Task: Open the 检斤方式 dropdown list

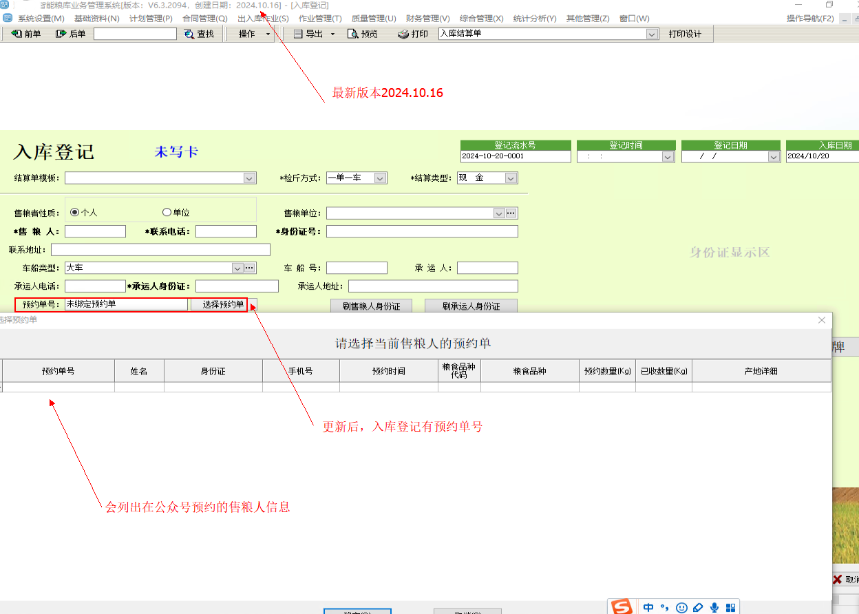Action: tap(380, 178)
